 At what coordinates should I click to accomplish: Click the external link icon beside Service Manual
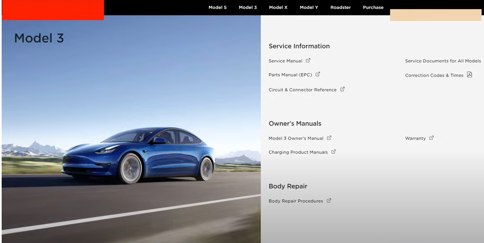[308, 60]
